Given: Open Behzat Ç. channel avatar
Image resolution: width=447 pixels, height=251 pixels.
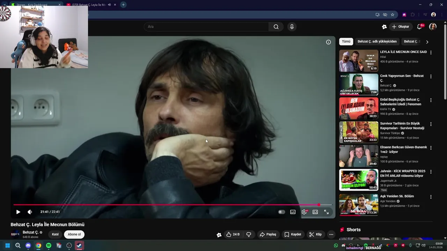Looking at the screenshot, I should pyautogui.click(x=15, y=234).
